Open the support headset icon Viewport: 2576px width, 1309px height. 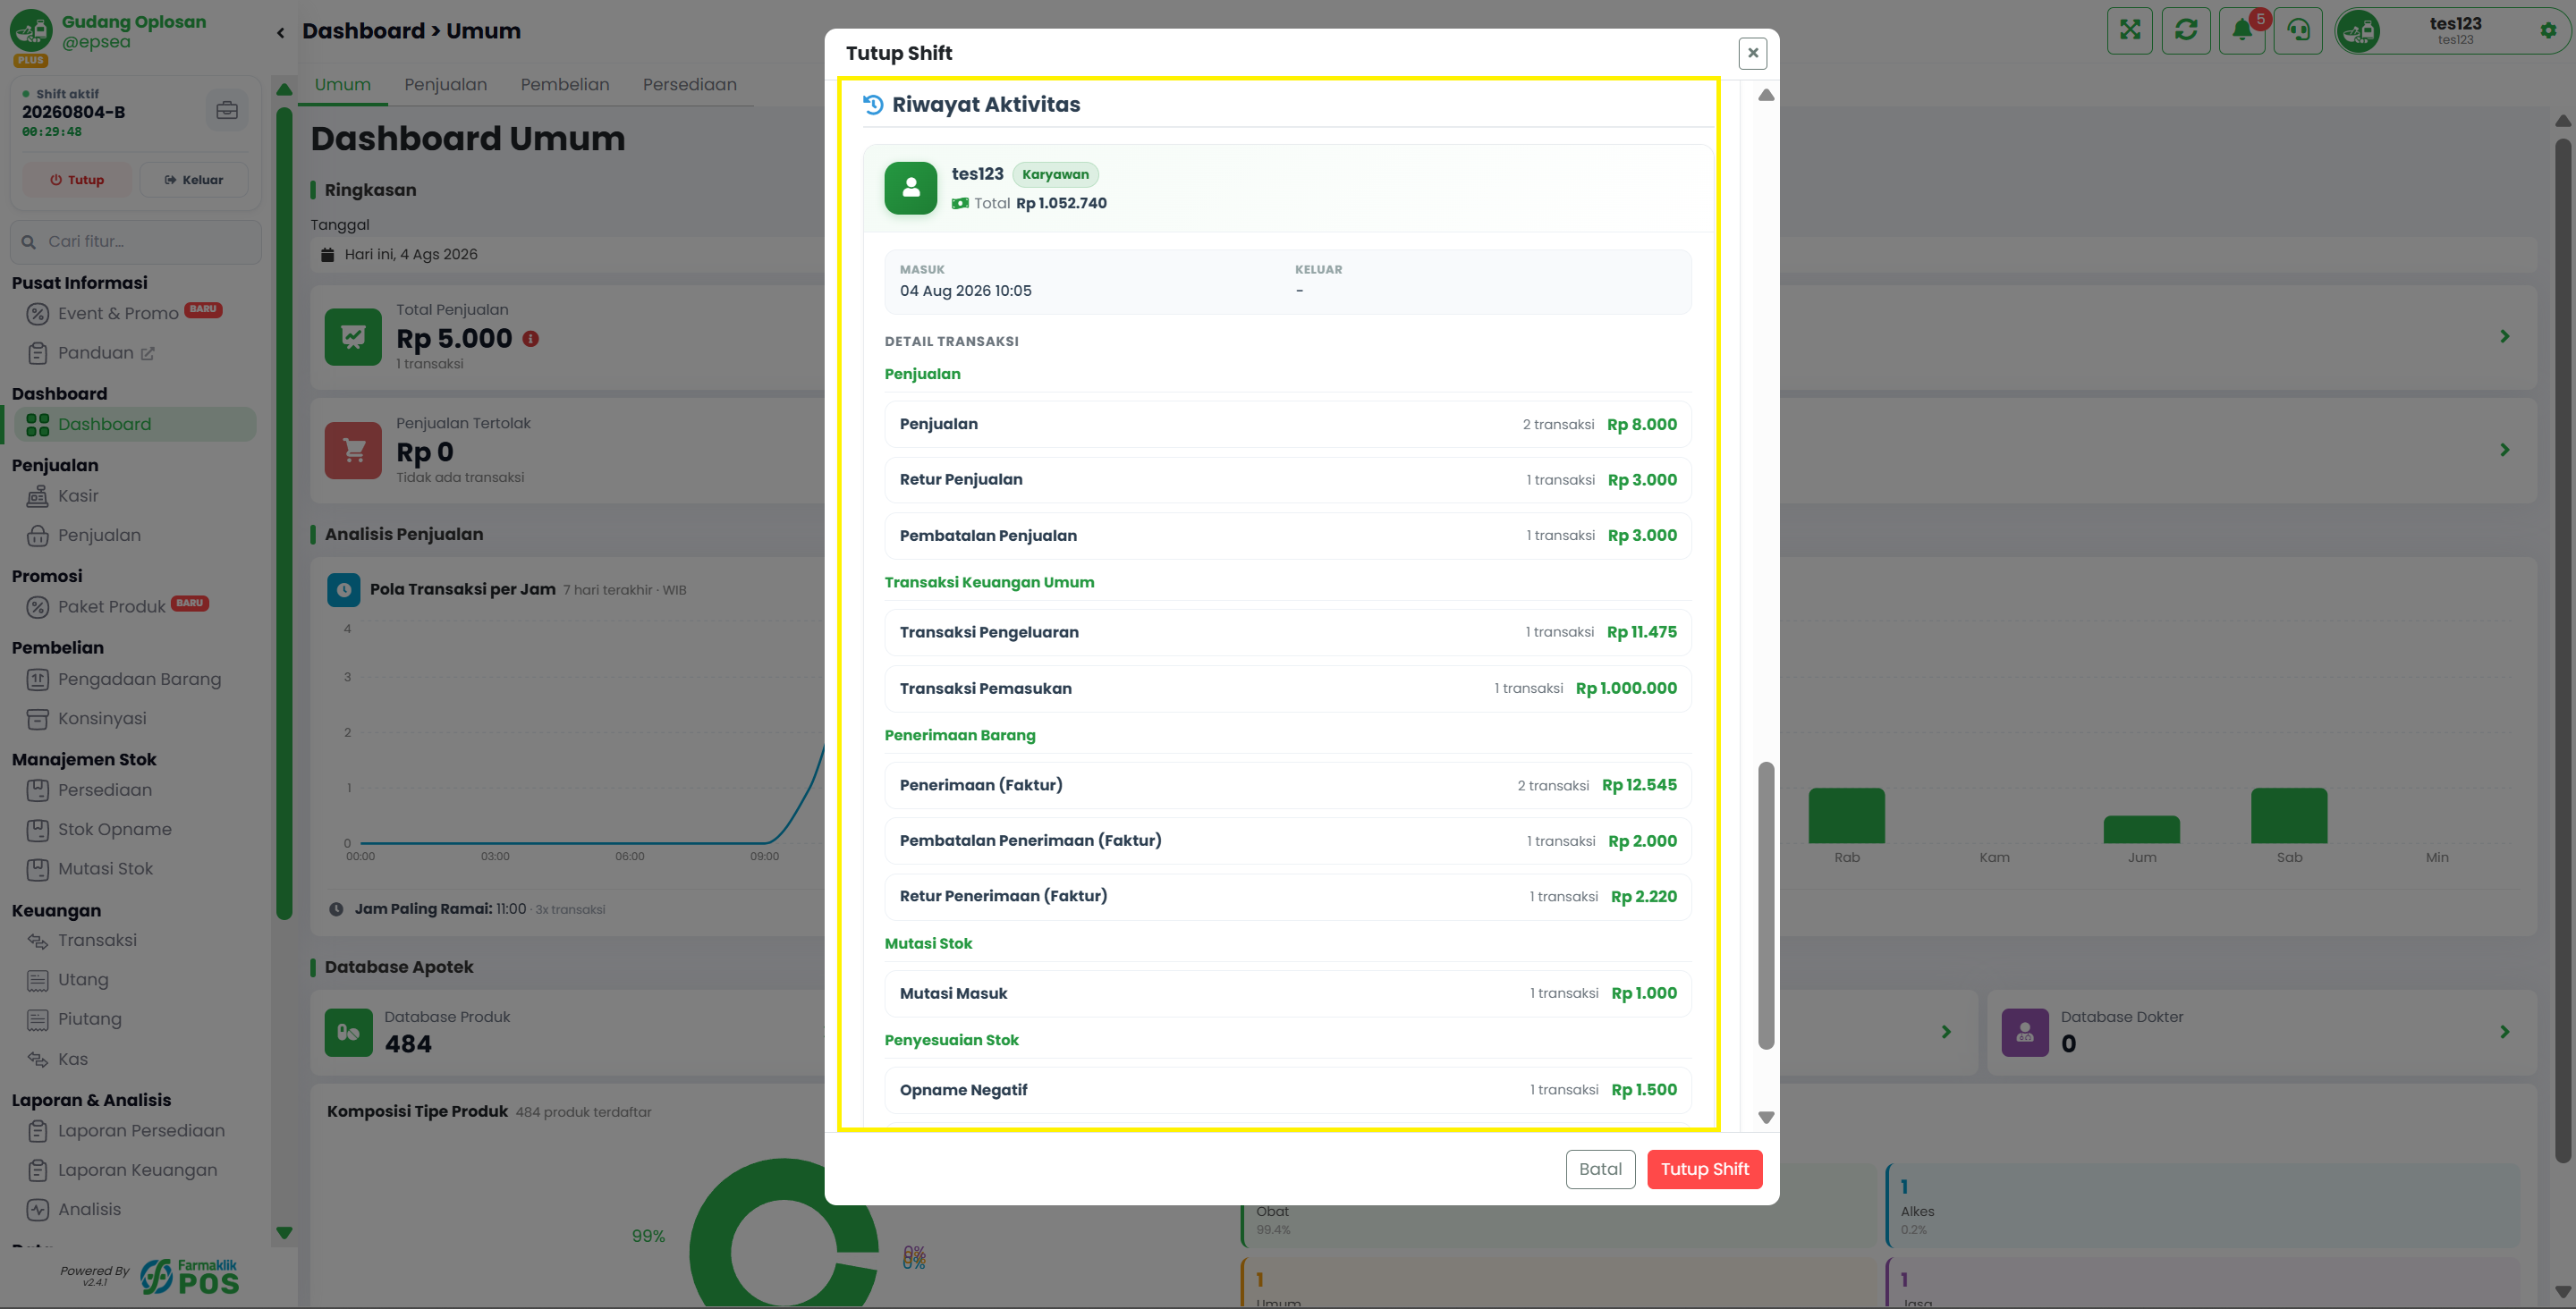2297,30
